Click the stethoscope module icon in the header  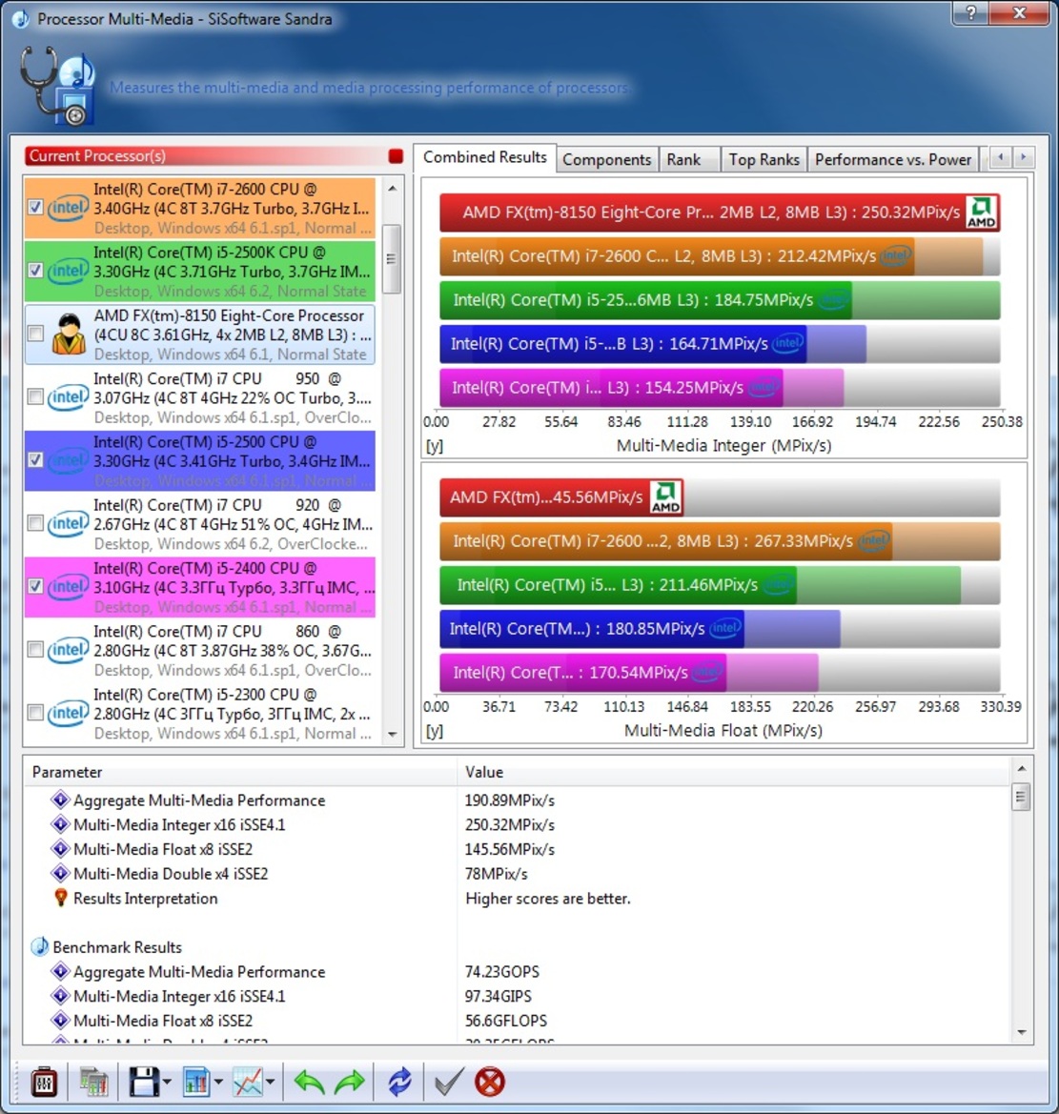point(58,87)
